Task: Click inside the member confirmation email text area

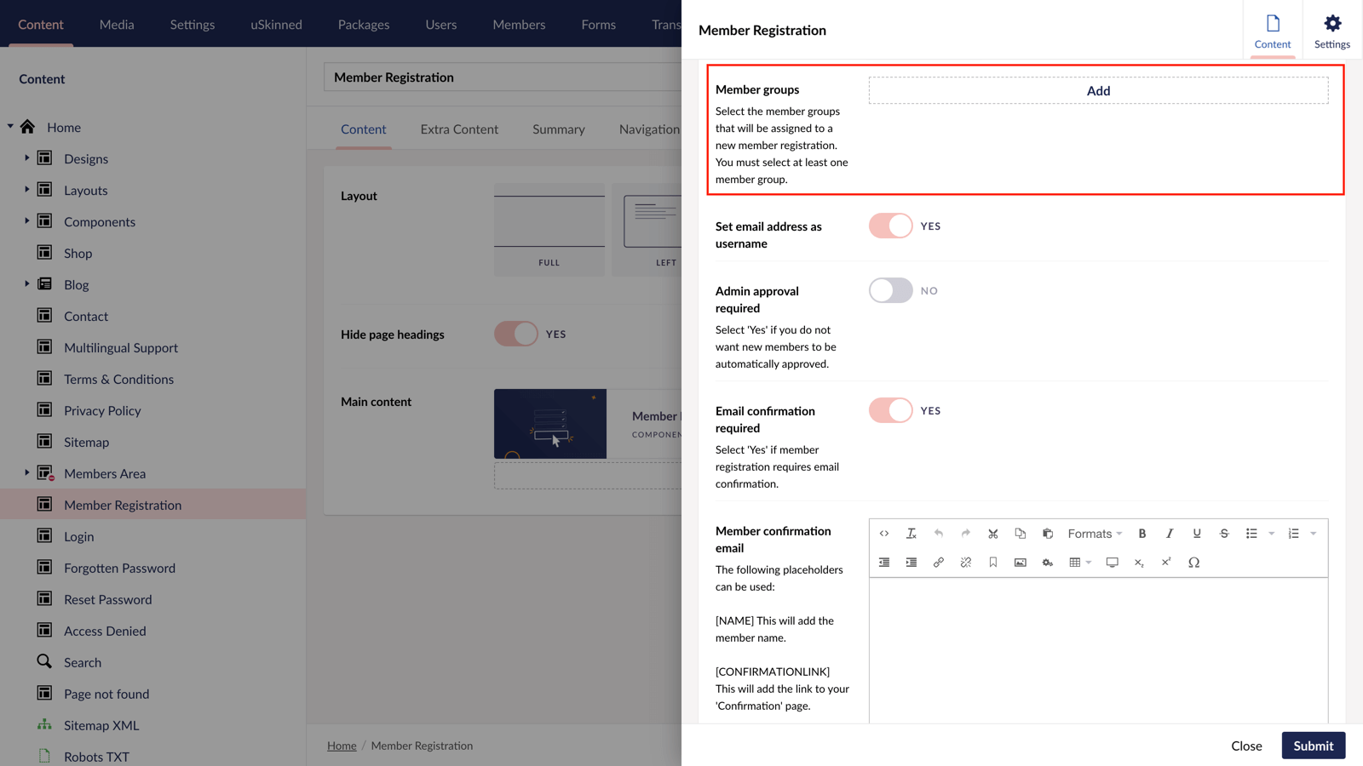Action: coord(1098,647)
